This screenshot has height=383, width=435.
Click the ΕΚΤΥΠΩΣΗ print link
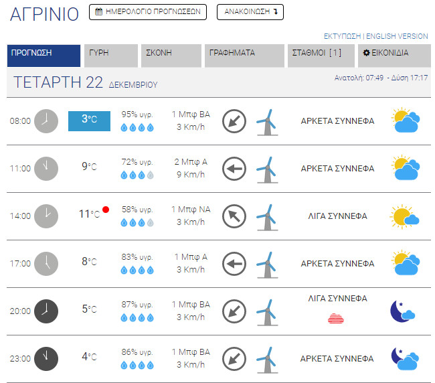pyautogui.click(x=343, y=36)
